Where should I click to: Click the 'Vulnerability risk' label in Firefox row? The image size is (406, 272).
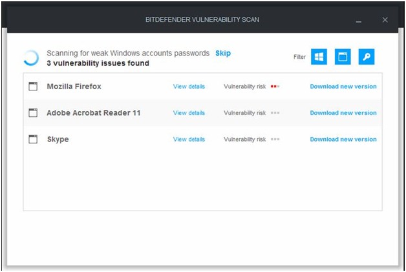coord(244,87)
